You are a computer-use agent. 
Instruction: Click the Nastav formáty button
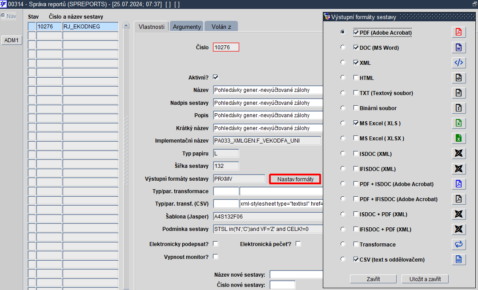[295, 179]
